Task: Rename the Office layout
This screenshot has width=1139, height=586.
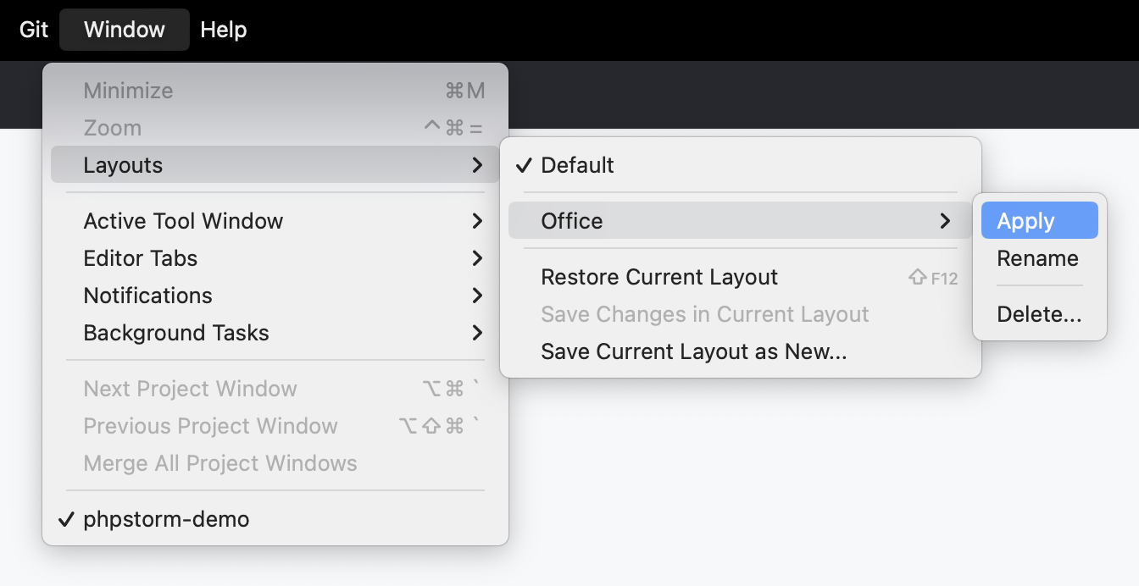Action: click(x=1037, y=258)
